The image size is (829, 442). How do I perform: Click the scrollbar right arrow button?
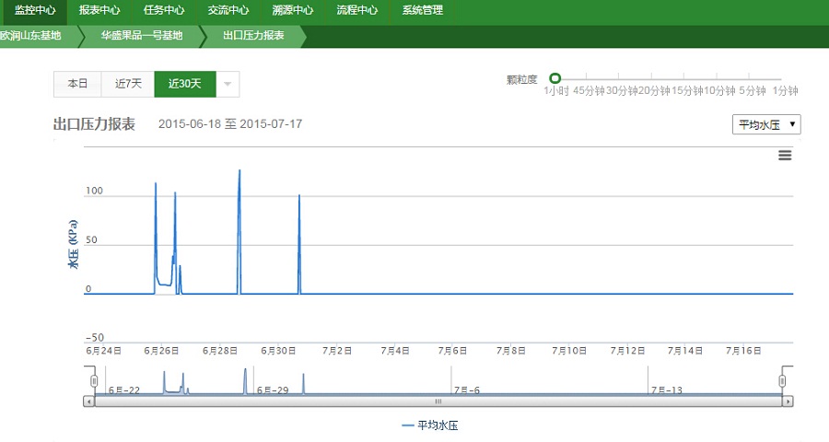(x=788, y=401)
